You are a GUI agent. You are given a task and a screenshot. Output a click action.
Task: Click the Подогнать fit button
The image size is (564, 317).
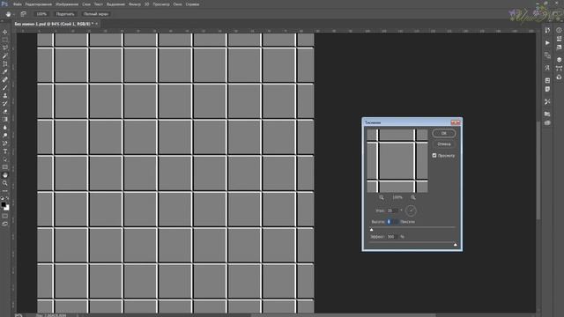pos(65,14)
